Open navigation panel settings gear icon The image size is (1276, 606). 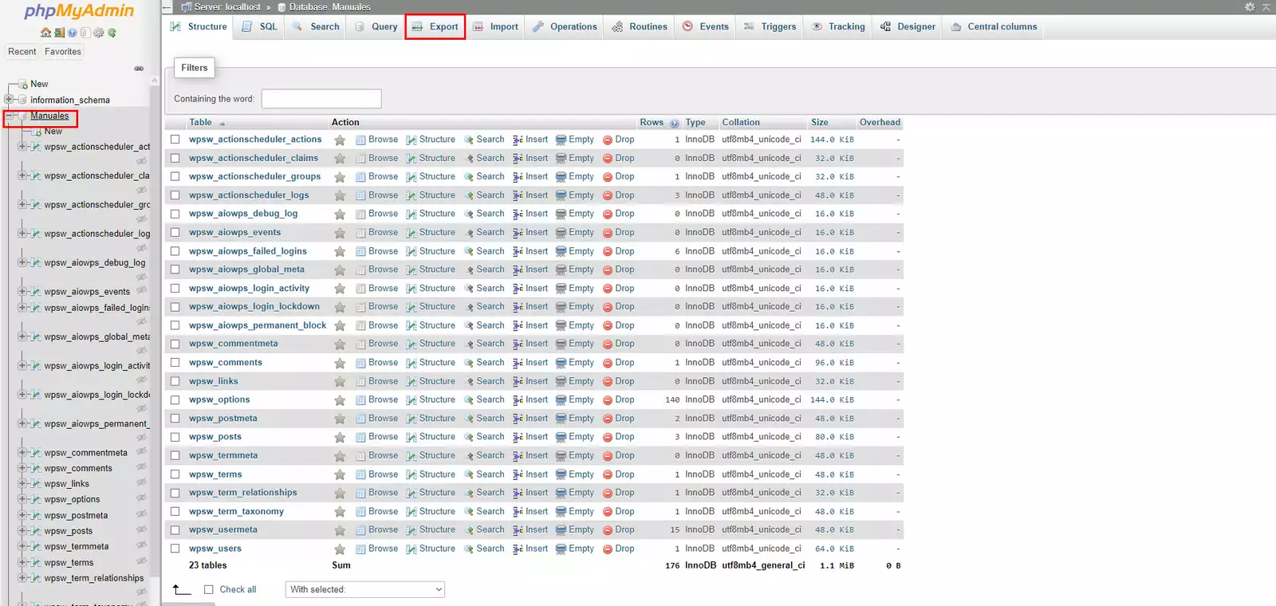[98, 33]
